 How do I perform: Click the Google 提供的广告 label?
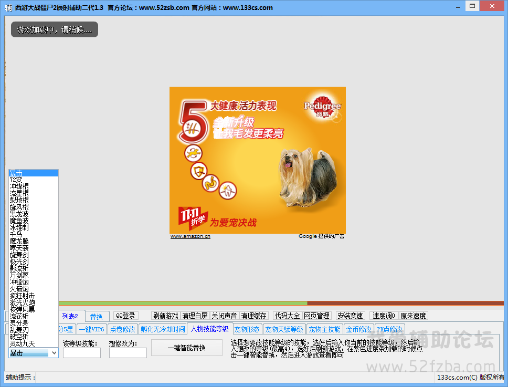(x=321, y=236)
